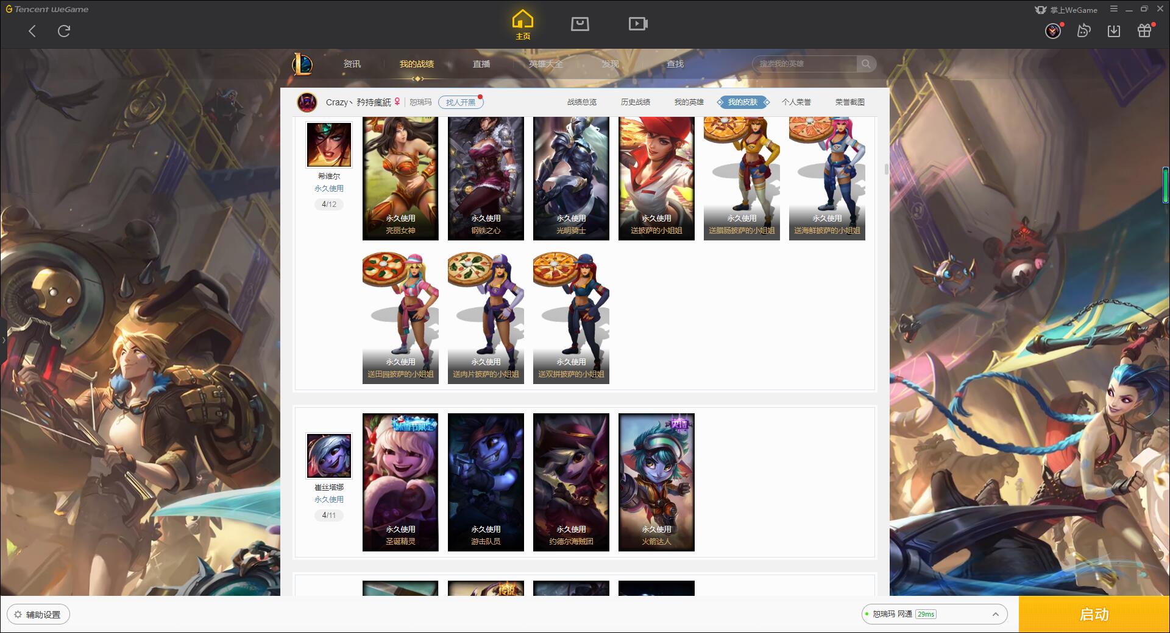Click the League of Legends logo

click(302, 64)
